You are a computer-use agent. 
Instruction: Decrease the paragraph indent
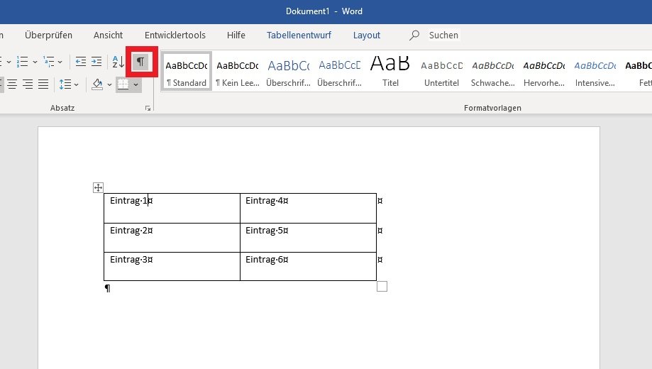(81, 62)
